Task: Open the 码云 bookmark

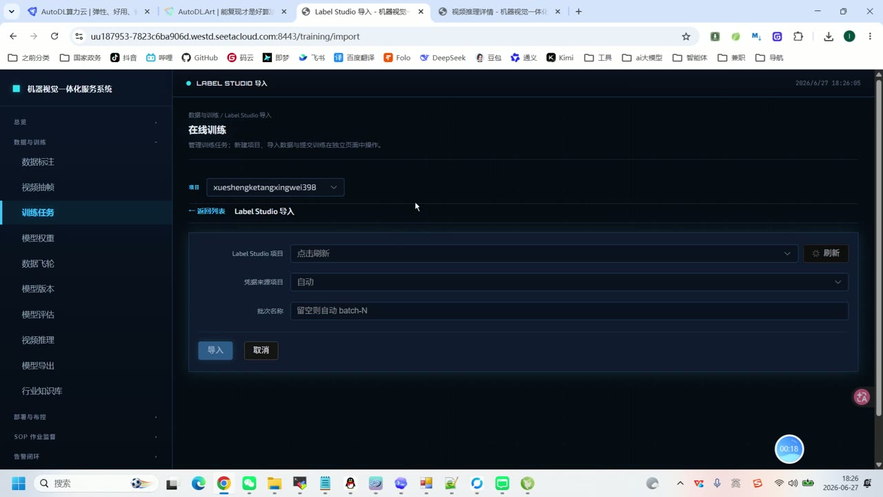Action: 240,58
